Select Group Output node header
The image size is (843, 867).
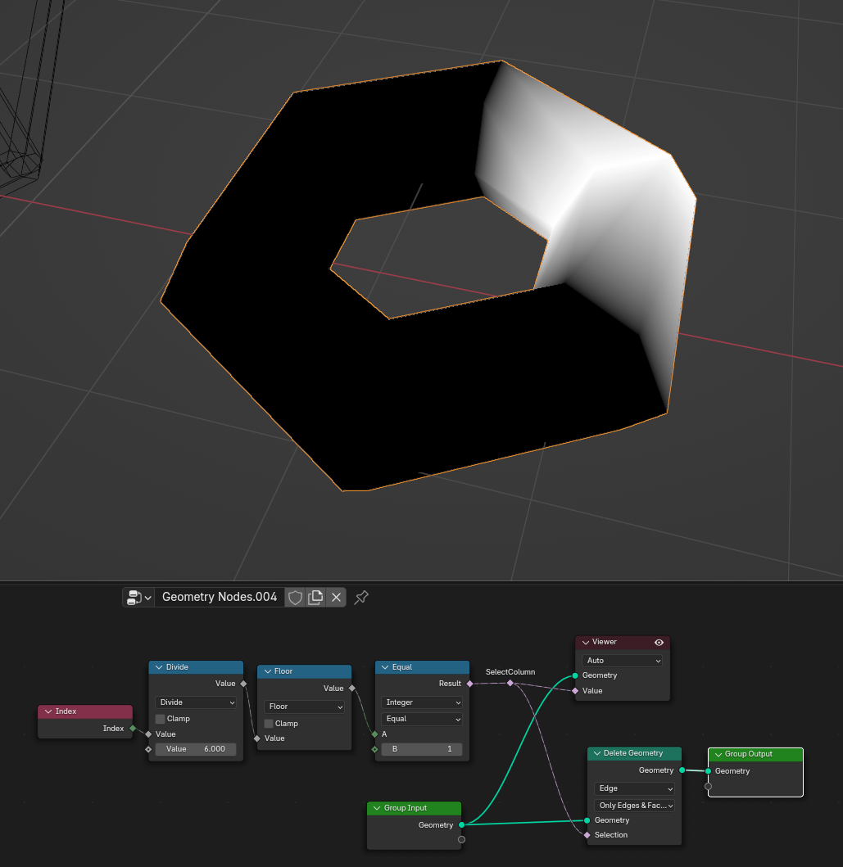[755, 754]
